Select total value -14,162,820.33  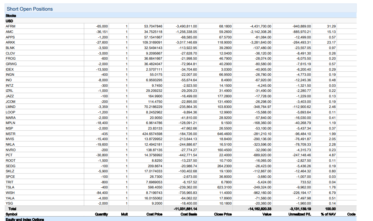point(259,209)
